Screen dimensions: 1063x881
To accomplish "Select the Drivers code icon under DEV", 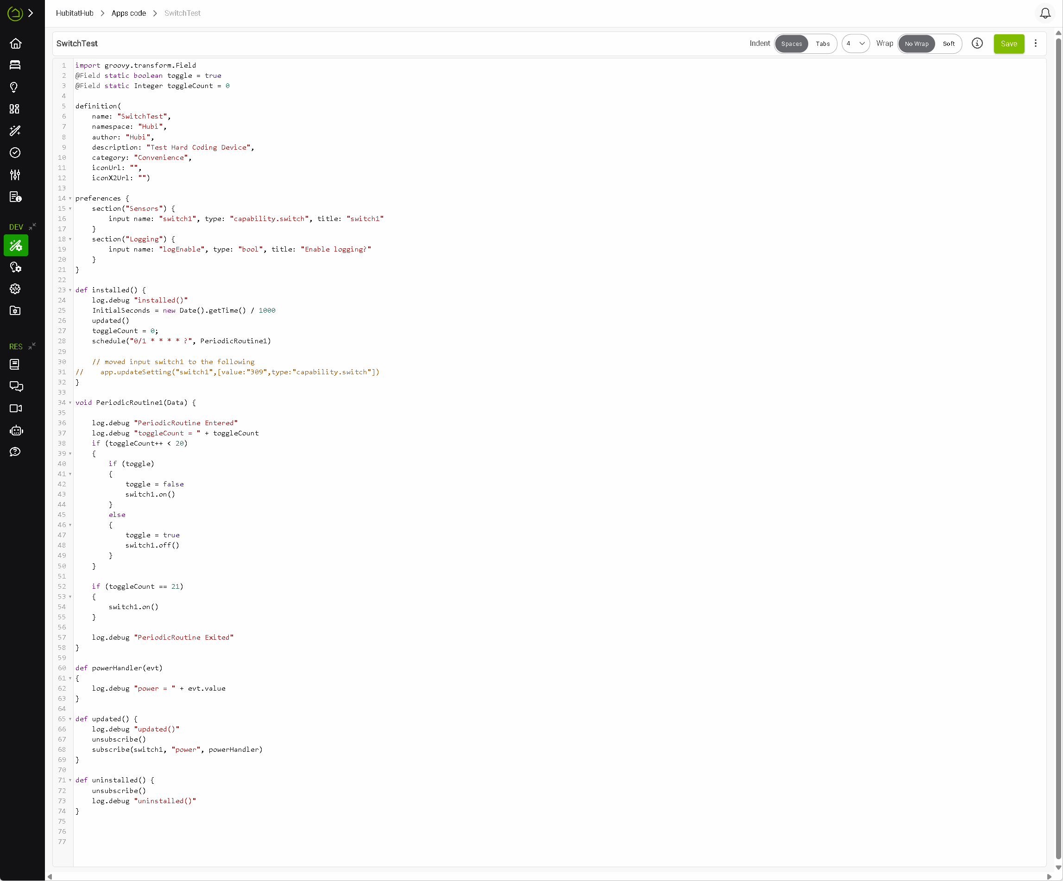I will pyautogui.click(x=16, y=267).
